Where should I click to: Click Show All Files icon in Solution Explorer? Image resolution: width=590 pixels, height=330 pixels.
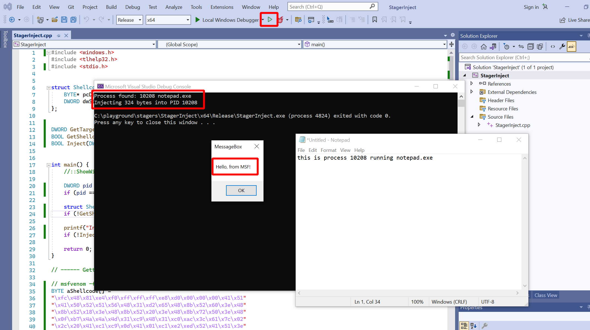[540, 47]
